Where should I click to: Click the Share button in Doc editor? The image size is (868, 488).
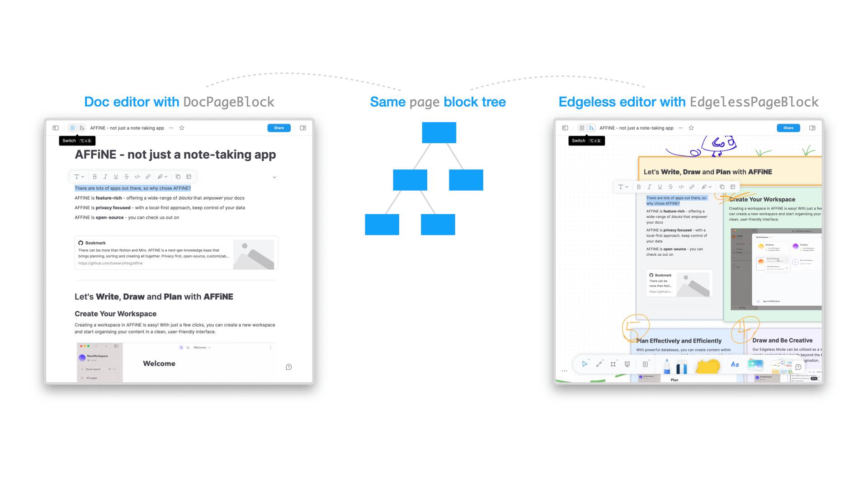tap(279, 127)
